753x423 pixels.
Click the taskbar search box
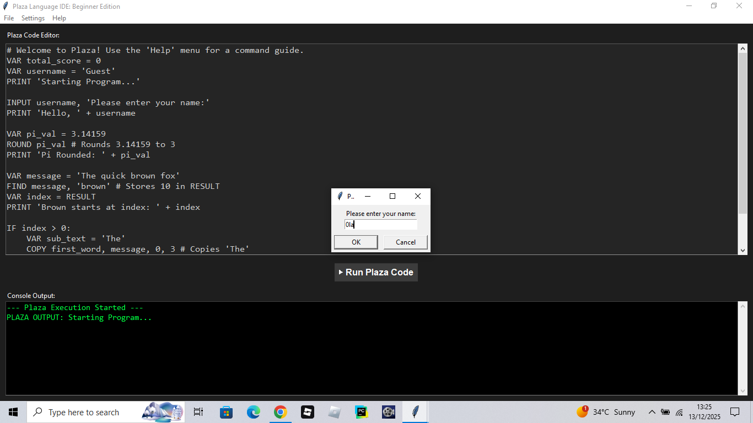point(106,412)
